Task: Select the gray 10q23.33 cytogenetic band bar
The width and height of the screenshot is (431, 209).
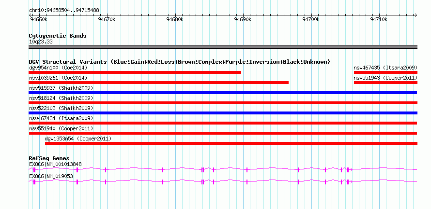Action: click(223, 47)
